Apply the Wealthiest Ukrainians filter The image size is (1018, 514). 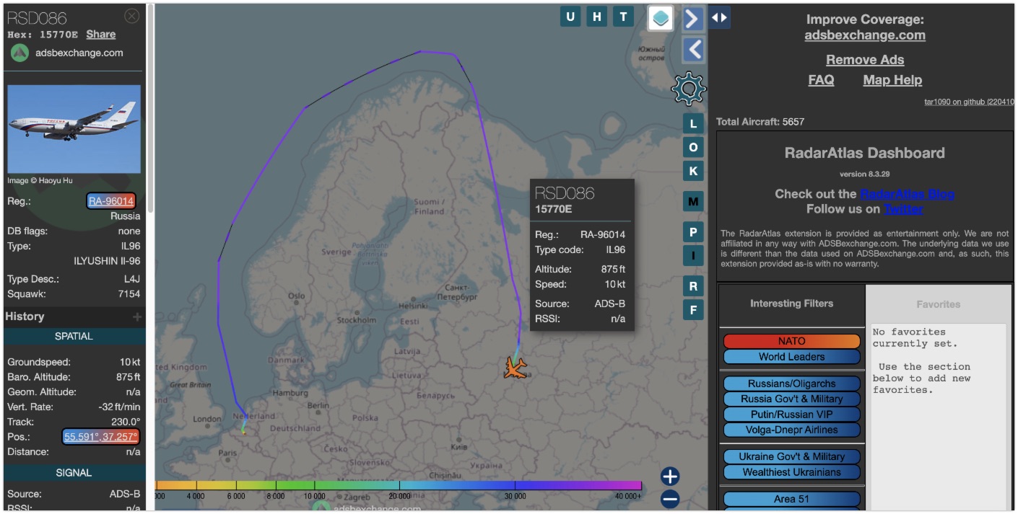coord(792,472)
